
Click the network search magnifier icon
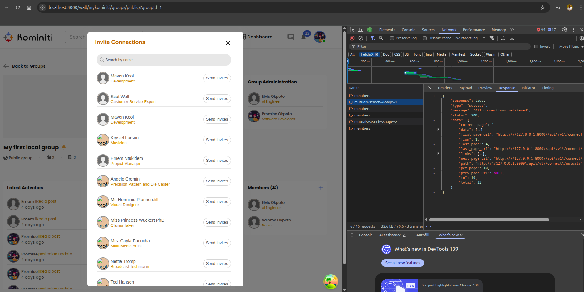tap(381, 38)
